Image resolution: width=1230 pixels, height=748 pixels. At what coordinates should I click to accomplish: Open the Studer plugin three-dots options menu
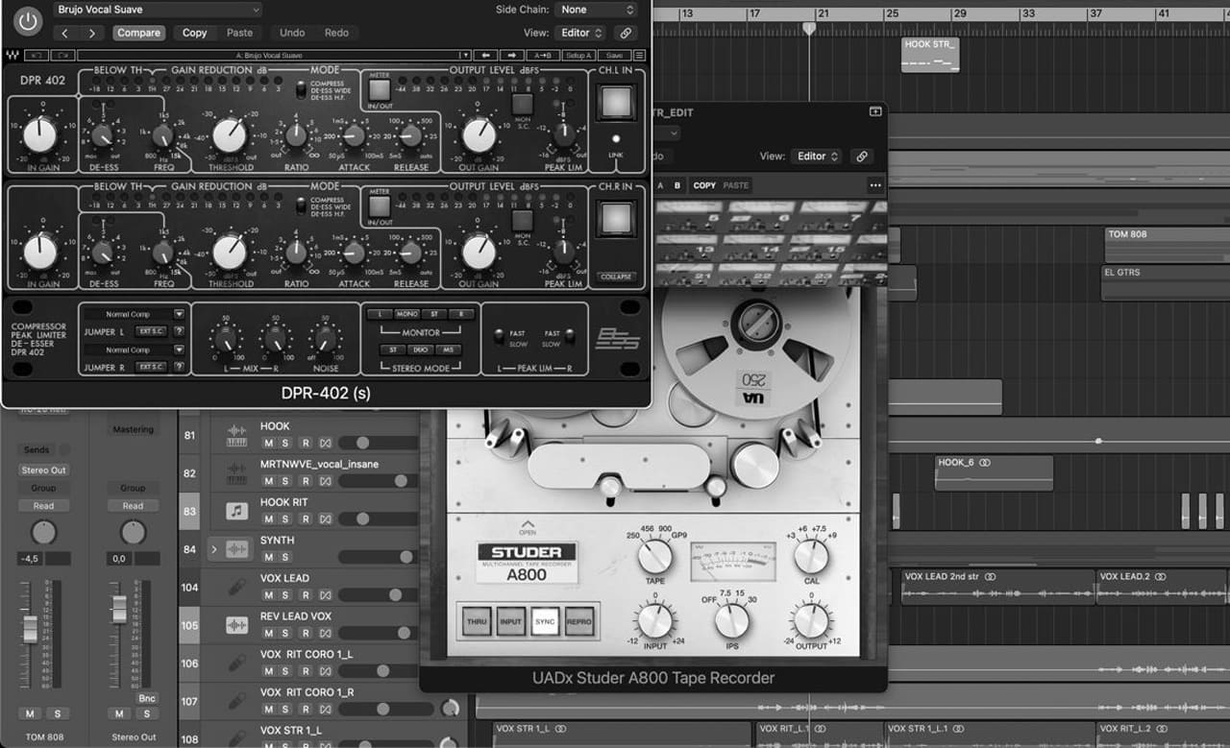pos(874,185)
